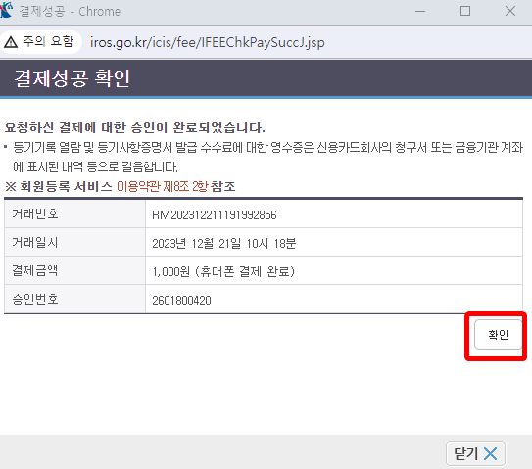Select the iros.go.kr URL in the address bar
This screenshot has height=469, width=532.
tap(207, 43)
